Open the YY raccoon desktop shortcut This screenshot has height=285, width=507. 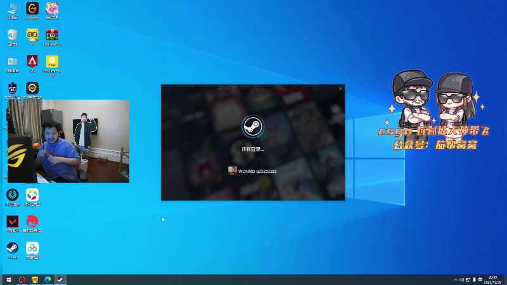click(x=32, y=37)
